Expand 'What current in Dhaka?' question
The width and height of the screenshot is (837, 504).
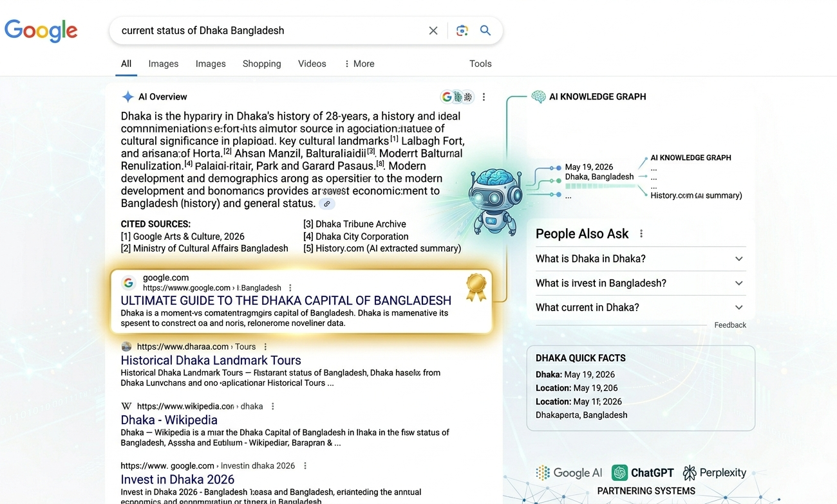(x=641, y=308)
